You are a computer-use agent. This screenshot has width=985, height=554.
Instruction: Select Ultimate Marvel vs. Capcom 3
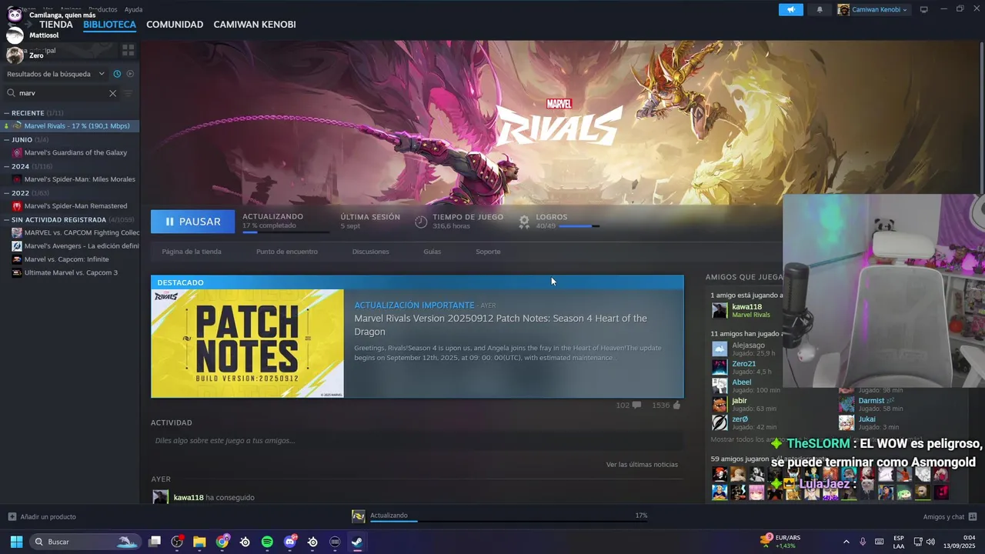pos(69,272)
